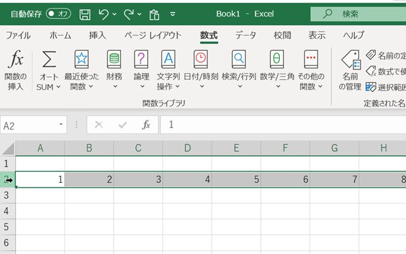Open the ヘルプ tab
Image resolution: width=406 pixels, height=254 pixels.
click(353, 36)
